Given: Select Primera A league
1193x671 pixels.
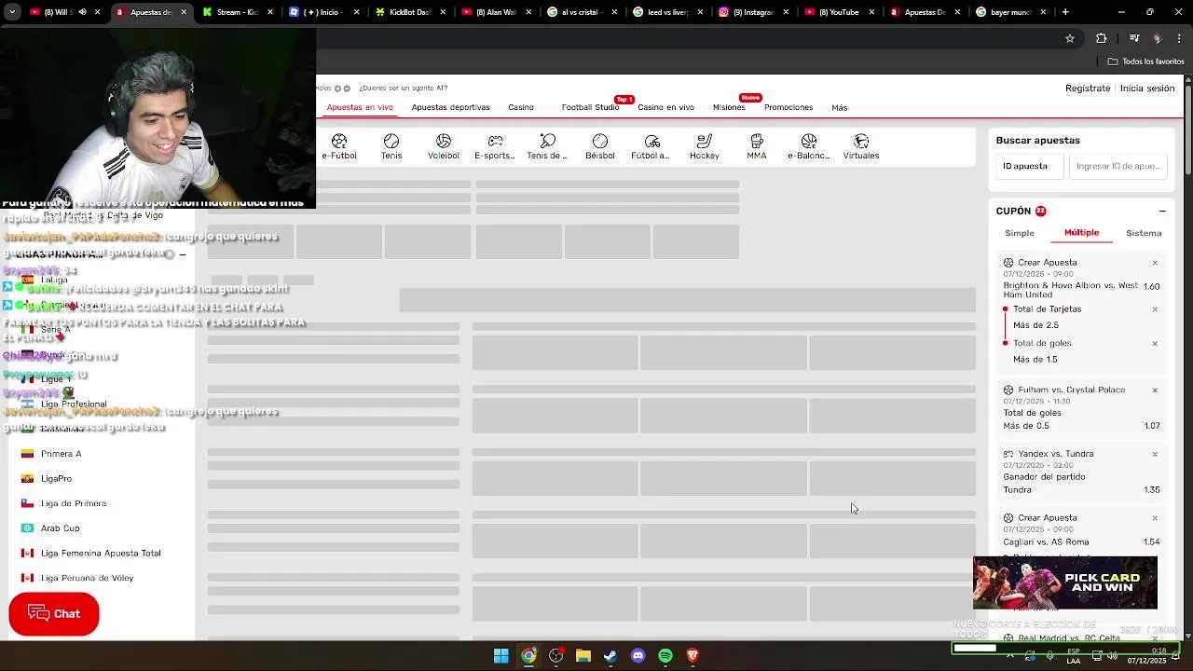Looking at the screenshot, I should click(x=61, y=454).
